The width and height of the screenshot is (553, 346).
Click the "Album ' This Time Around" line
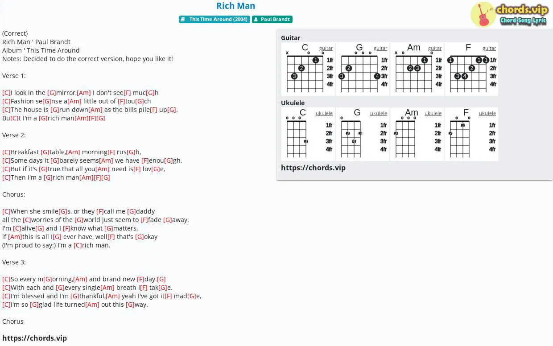(x=41, y=50)
